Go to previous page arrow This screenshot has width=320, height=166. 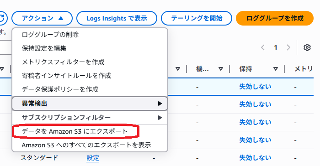click(263, 47)
